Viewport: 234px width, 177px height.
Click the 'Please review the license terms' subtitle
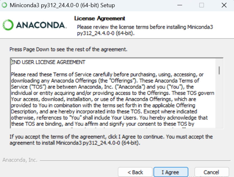[x=145, y=30]
